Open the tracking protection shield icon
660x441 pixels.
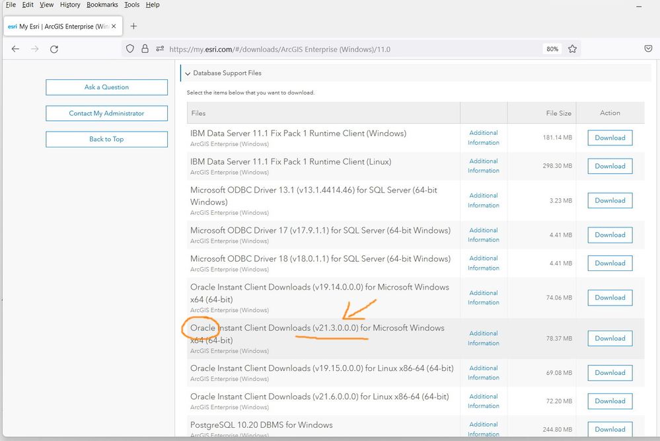[130, 49]
